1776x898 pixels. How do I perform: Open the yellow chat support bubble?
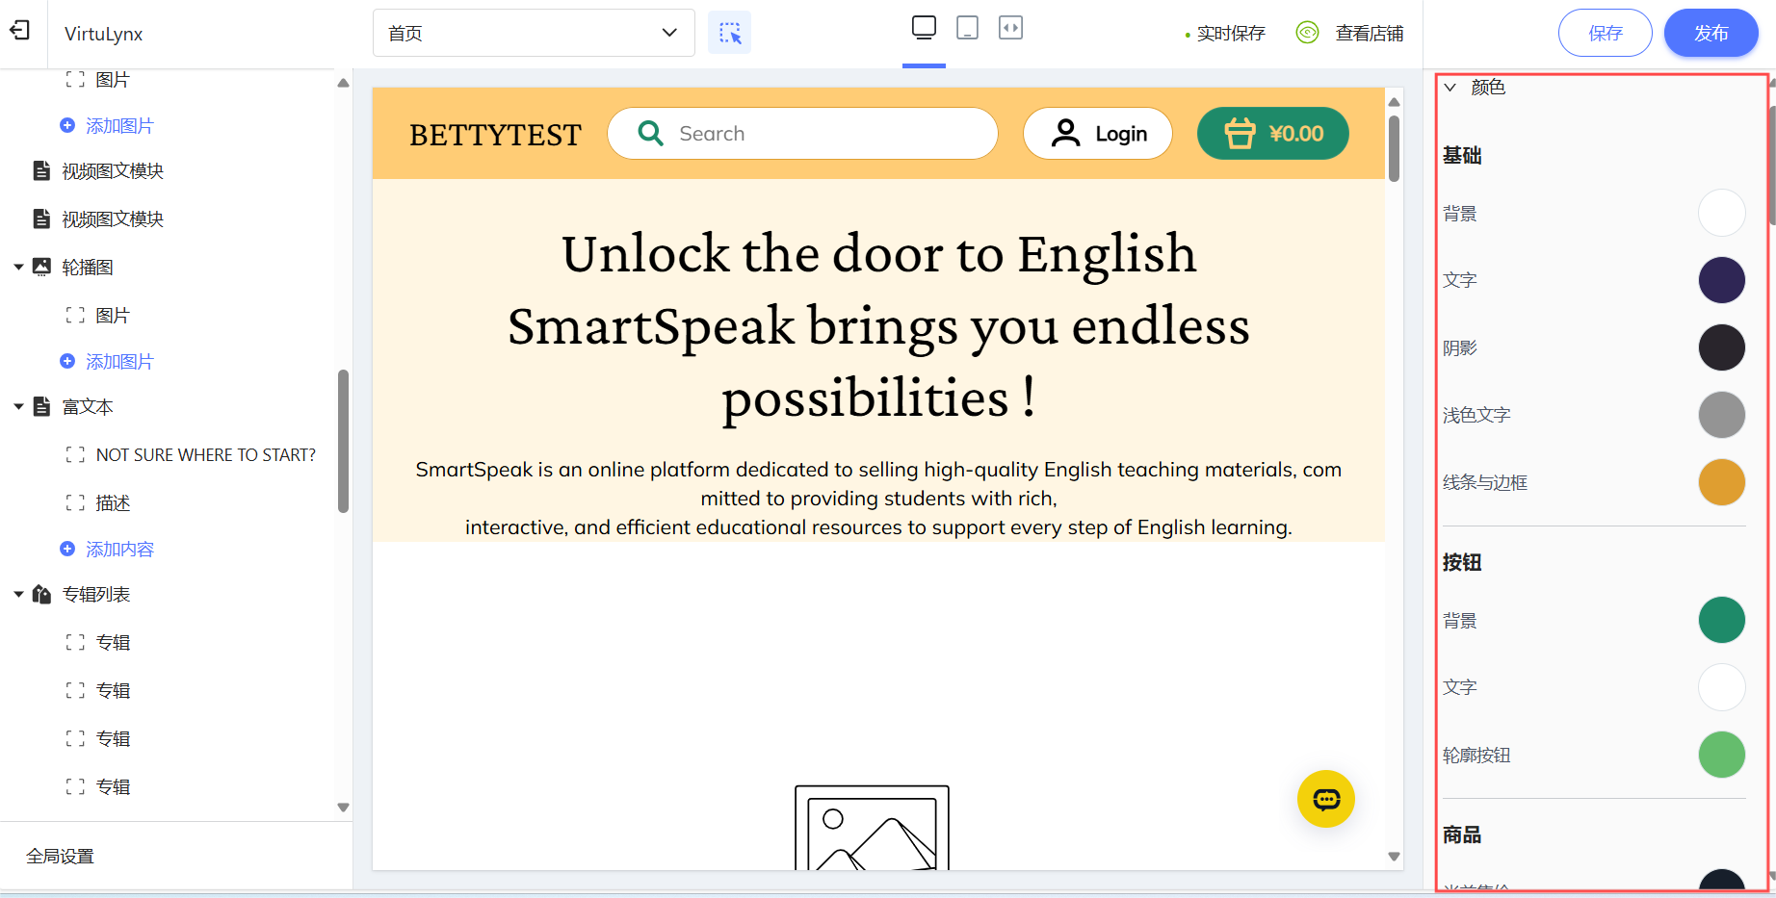(x=1326, y=799)
